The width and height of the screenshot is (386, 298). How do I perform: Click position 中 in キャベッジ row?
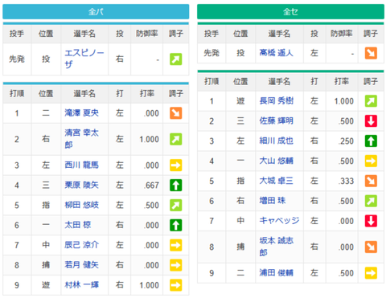pyautogui.click(x=240, y=221)
